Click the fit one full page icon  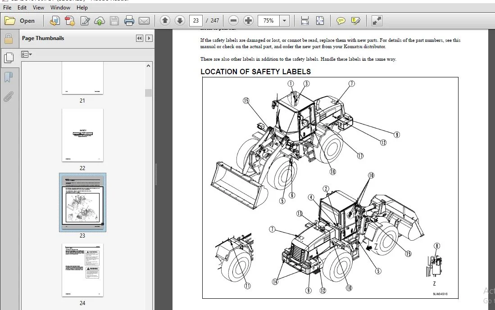coord(320,21)
